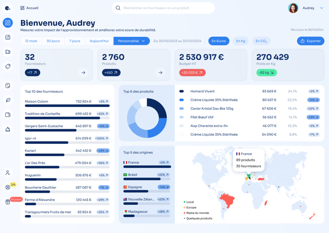Select the leaf sustainability sidebar icon
Screen dimensions: 329x233
pos(8,100)
